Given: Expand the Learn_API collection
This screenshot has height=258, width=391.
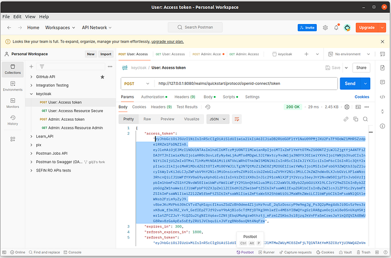Looking at the screenshot, I should pos(31,136).
